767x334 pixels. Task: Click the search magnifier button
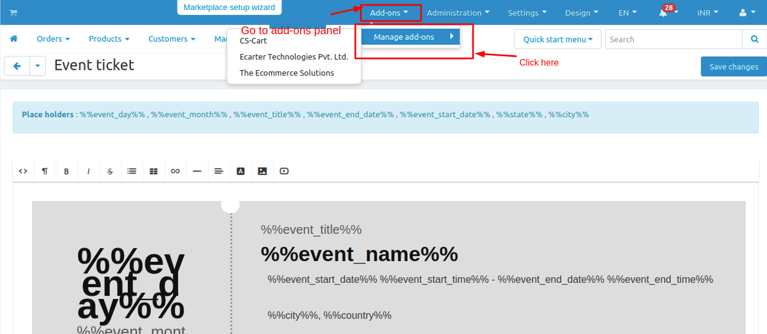[x=754, y=39]
